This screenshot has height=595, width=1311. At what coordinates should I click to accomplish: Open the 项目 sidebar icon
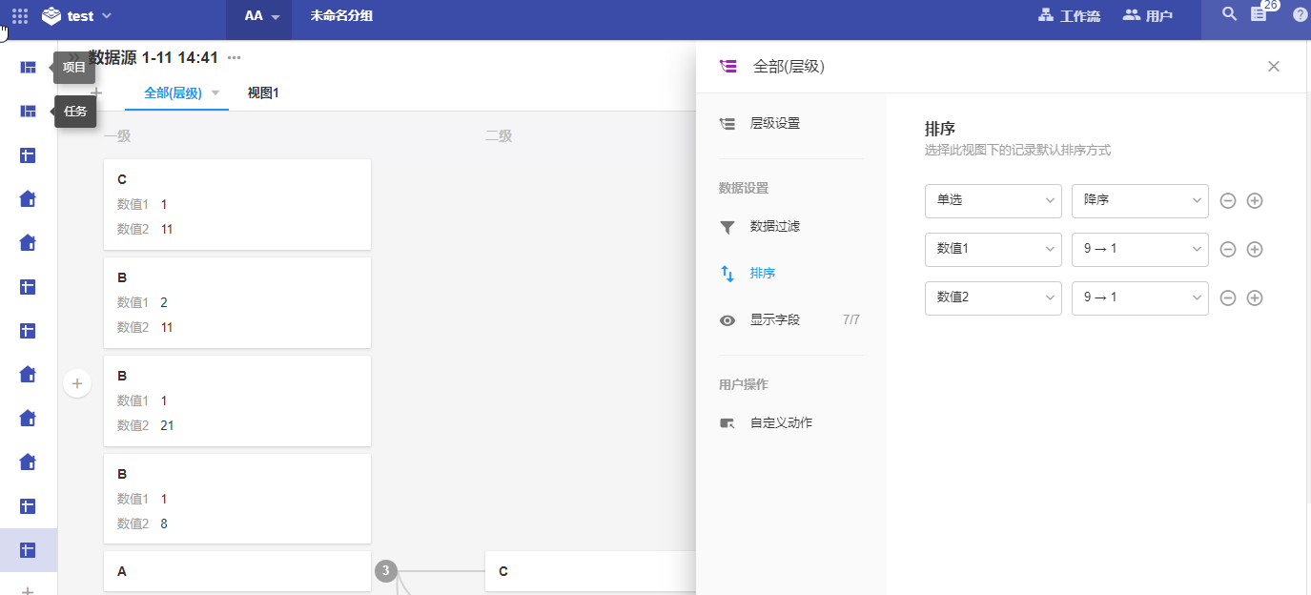coord(29,68)
